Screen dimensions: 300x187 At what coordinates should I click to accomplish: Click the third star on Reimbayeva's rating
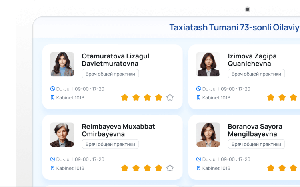[x=147, y=168]
